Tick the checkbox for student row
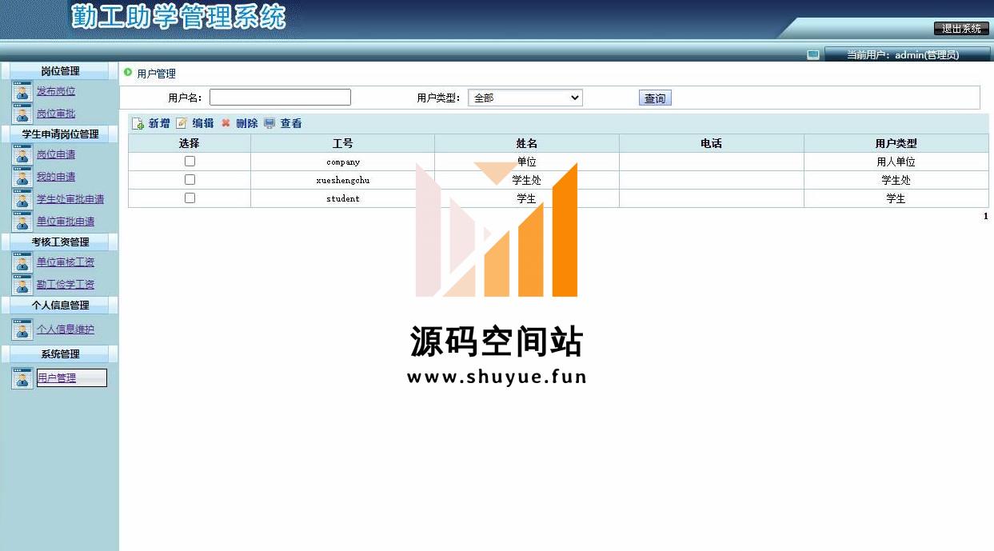 point(190,198)
